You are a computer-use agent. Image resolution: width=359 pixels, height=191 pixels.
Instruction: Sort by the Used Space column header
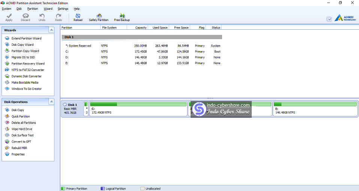click(x=159, y=27)
